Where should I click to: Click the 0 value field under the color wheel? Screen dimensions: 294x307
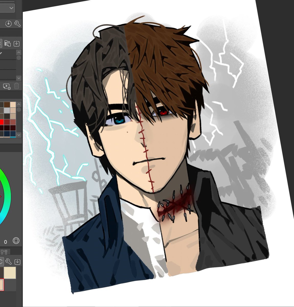(x=6, y=242)
